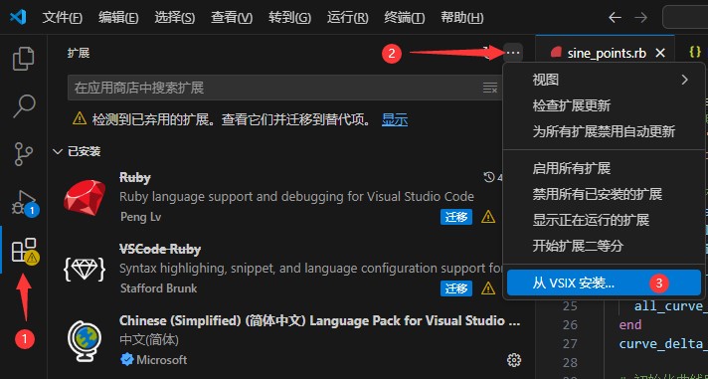Click 迁移 button on Ruby extension
Viewport: 708px width, 379px height.
pyautogui.click(x=456, y=217)
